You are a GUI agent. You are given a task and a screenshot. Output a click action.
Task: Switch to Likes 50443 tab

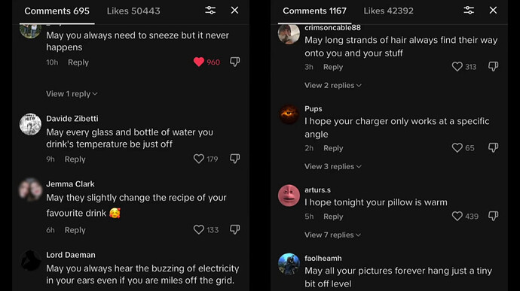[133, 11]
